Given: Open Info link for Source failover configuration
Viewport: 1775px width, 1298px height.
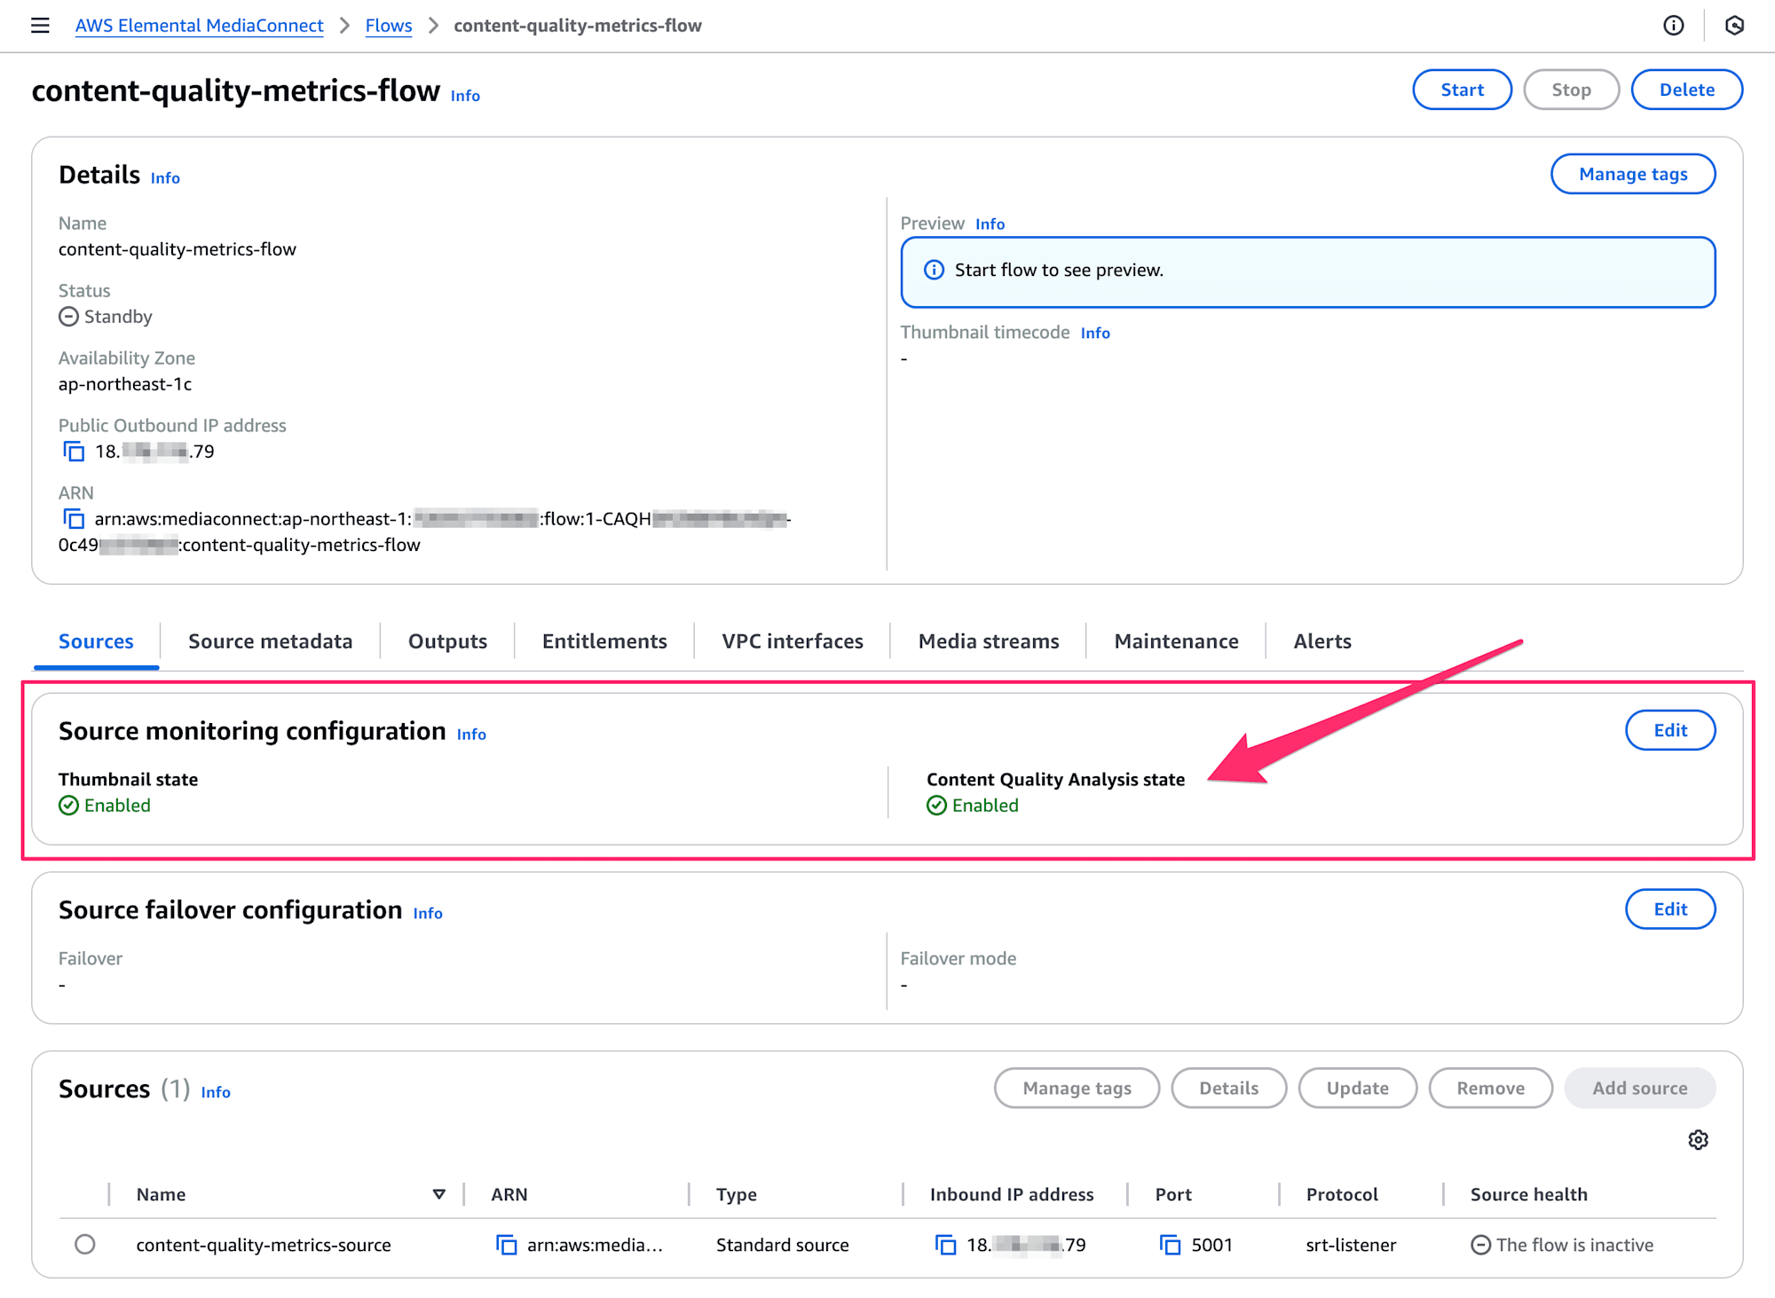Looking at the screenshot, I should pos(428,914).
